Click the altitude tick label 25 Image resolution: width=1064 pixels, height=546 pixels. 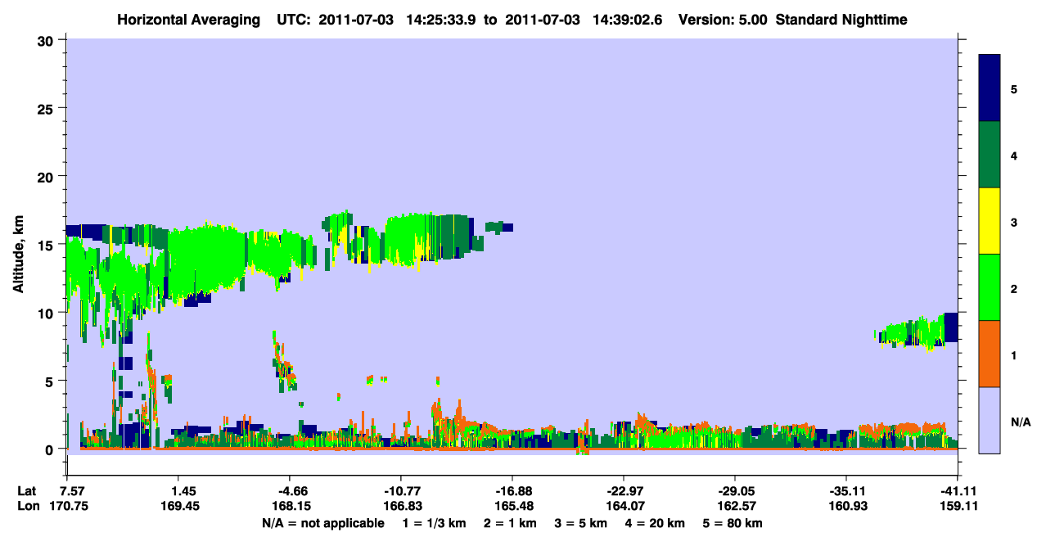tap(45, 108)
